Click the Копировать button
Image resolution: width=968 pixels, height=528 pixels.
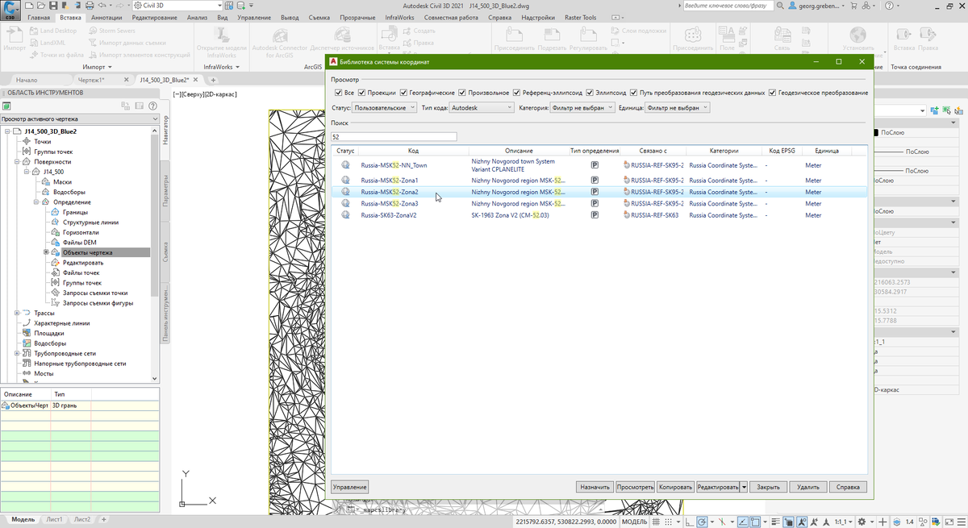(675, 487)
